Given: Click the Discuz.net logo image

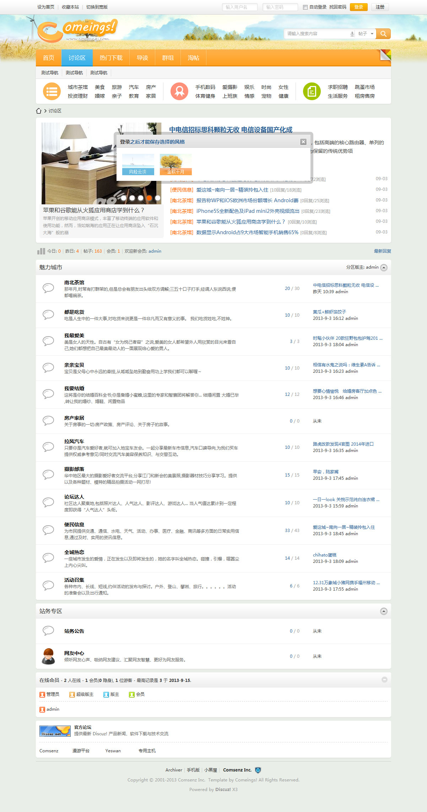Looking at the screenshot, I should [x=55, y=731].
